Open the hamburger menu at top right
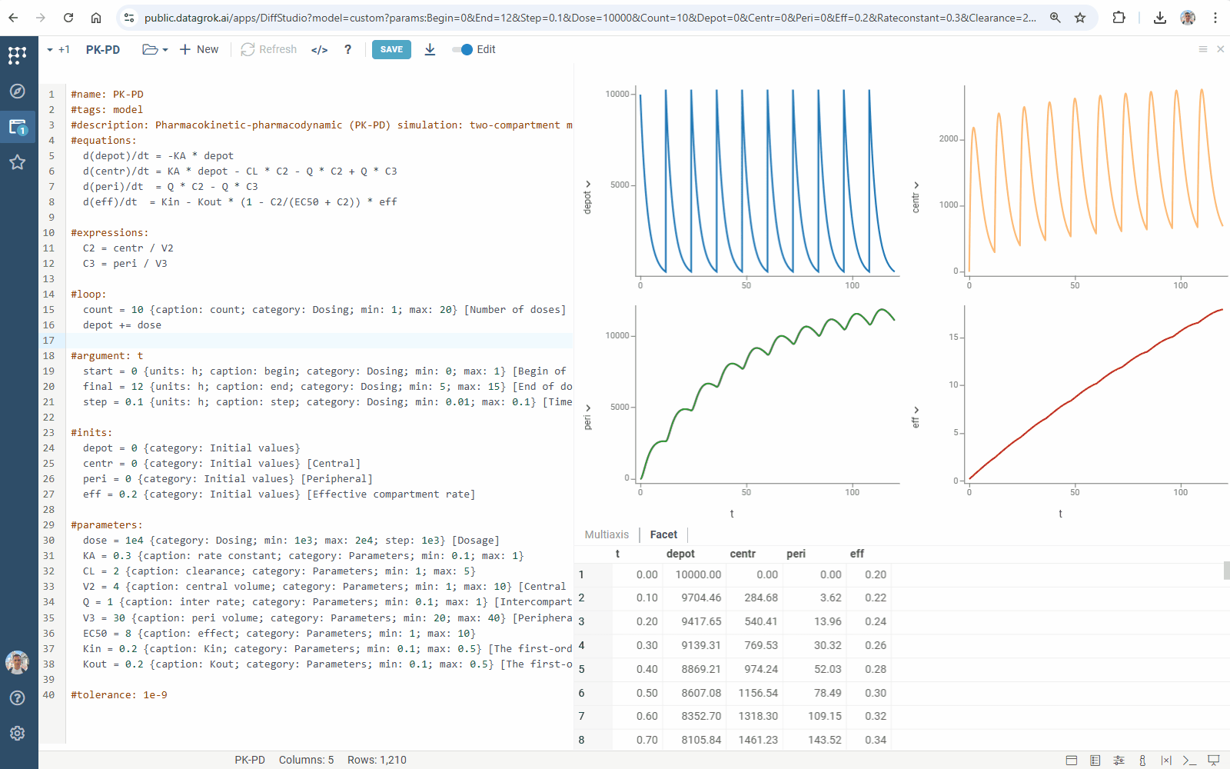This screenshot has height=769, width=1230. 1202,49
